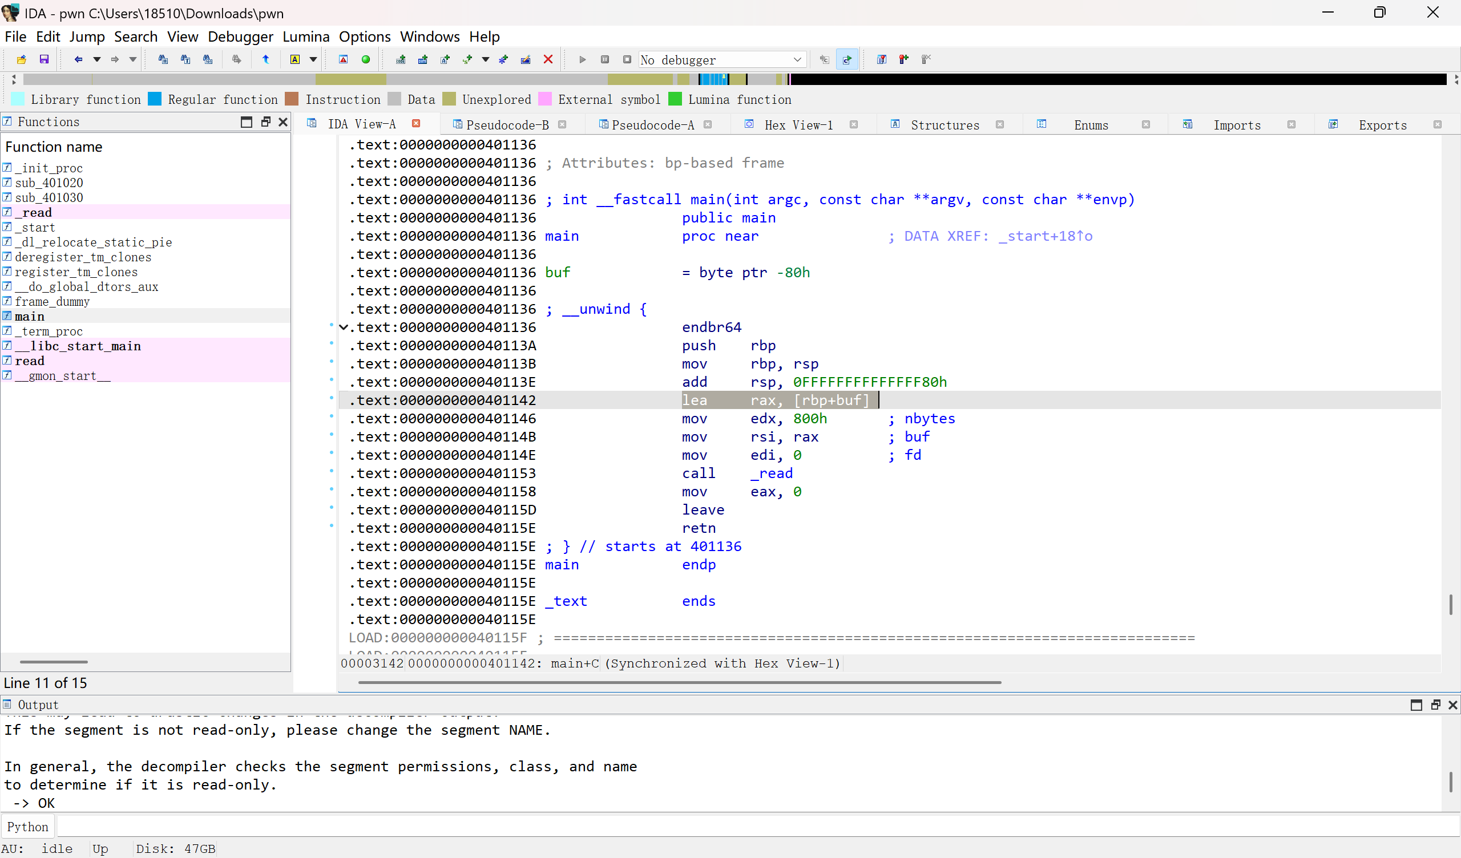Close the IDA View-A tab
1461x858 pixels.
(415, 123)
